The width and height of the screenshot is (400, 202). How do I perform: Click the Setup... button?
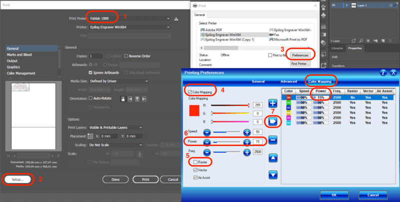click(19, 179)
